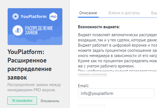
Task: Click the Установлен button
Action: click(22, 101)
